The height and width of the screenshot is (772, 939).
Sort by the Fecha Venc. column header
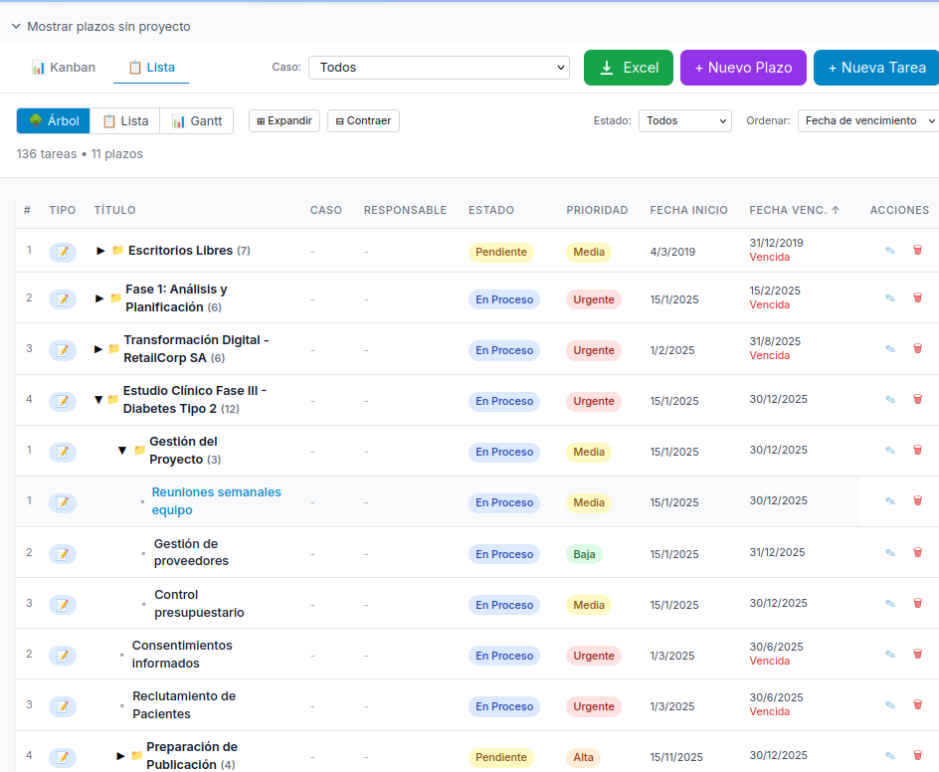pos(794,210)
